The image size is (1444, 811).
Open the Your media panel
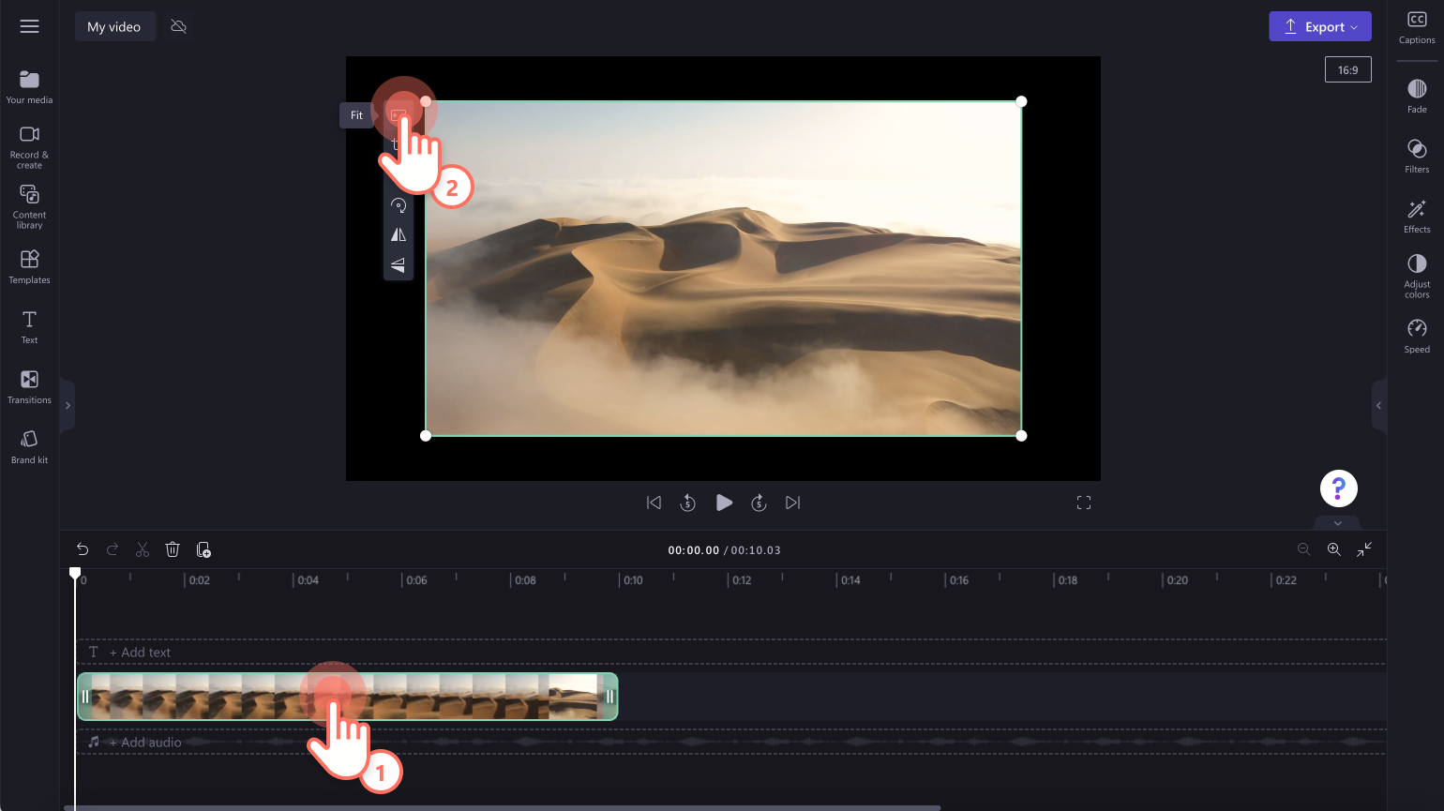click(x=29, y=87)
